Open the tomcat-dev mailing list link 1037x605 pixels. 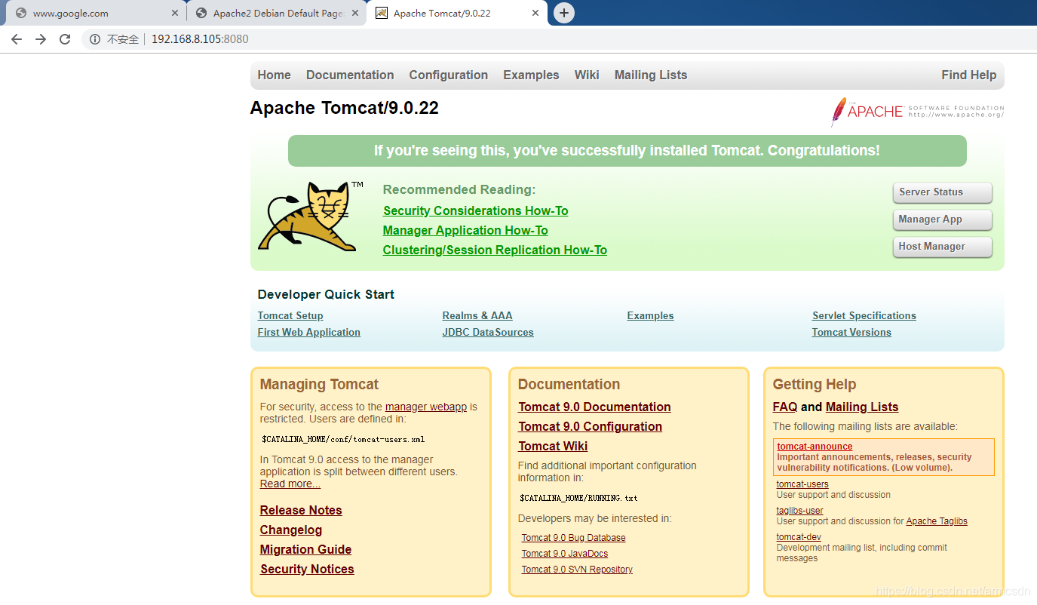(799, 537)
